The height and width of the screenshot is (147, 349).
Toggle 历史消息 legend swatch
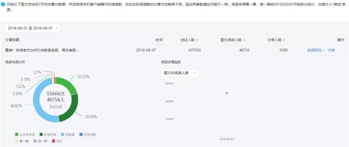[81, 134]
